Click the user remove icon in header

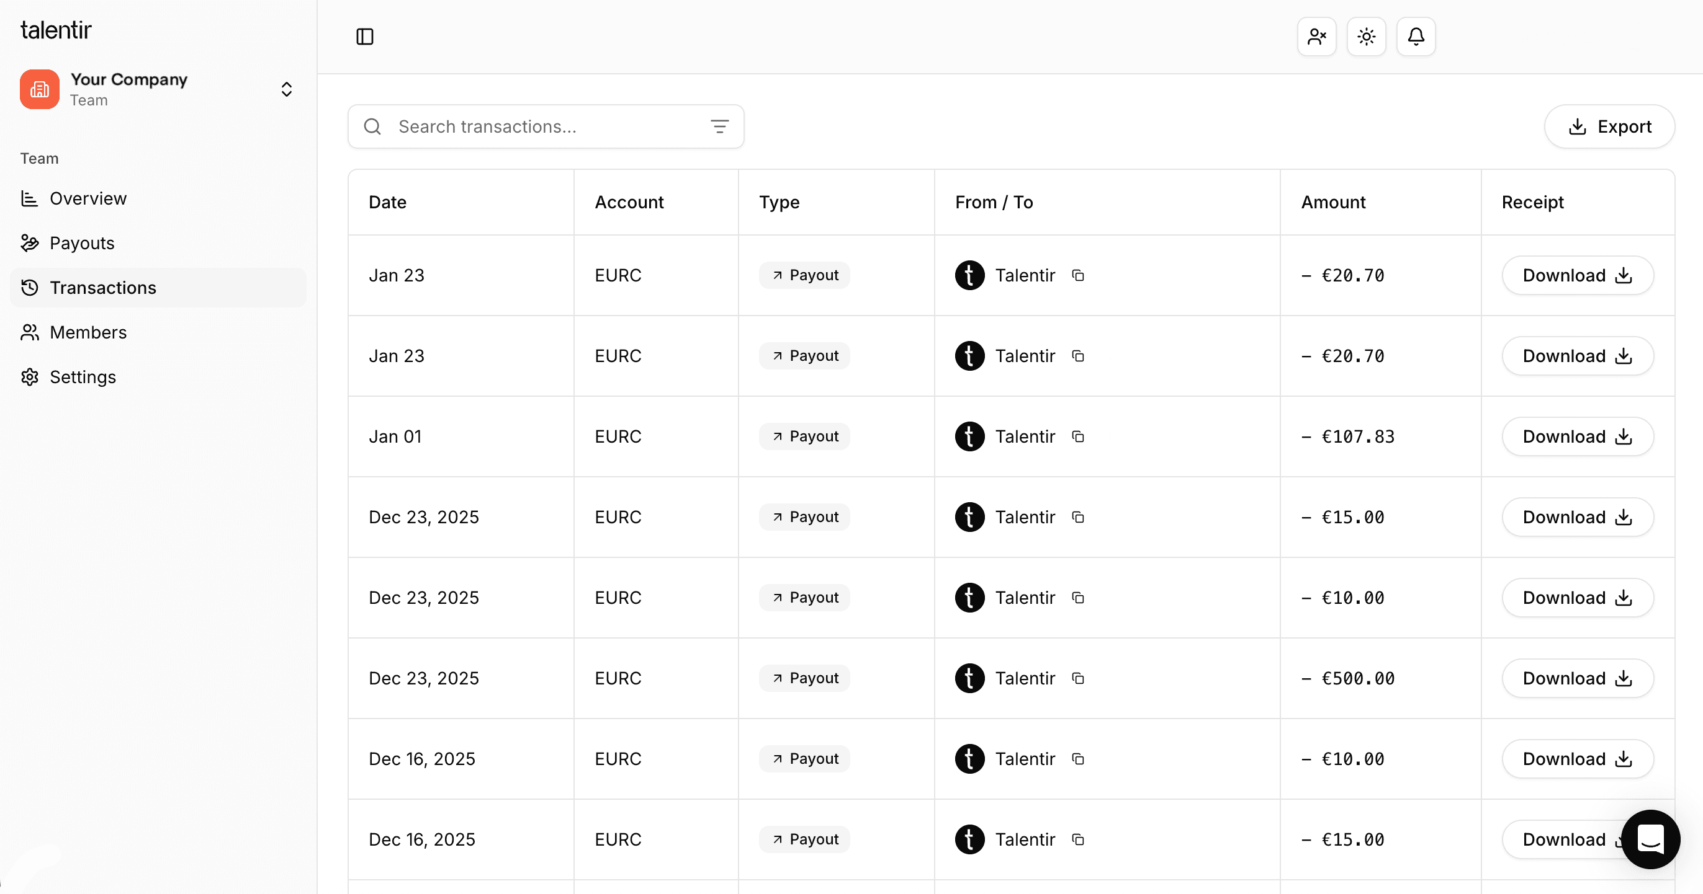click(1316, 37)
